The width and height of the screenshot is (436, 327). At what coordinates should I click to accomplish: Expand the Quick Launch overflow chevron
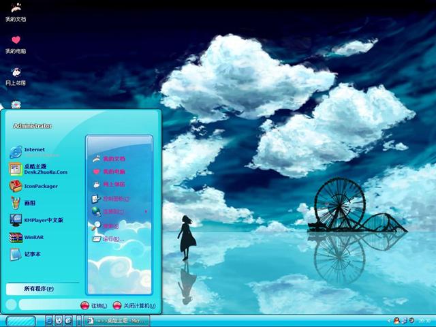[x=79, y=321]
